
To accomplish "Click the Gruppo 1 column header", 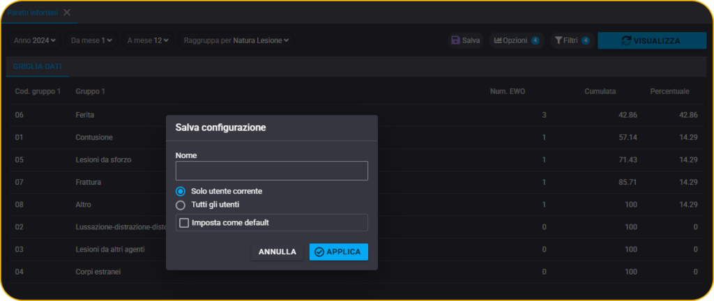I will tap(90, 91).
